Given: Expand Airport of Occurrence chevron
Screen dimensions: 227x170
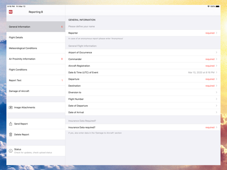Looking at the screenshot, I should pos(217,52).
